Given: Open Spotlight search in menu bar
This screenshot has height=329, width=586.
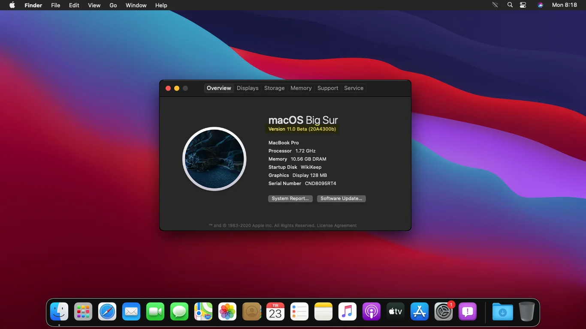Looking at the screenshot, I should 510,5.
